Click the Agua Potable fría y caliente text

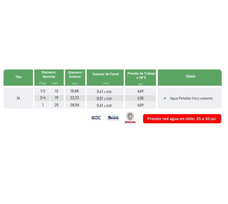[x=191, y=98]
